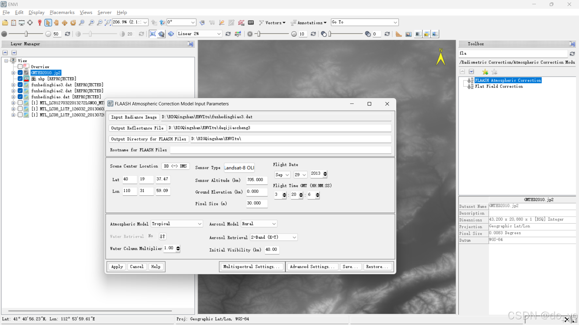Click the brightness slider handle
This screenshot has width=579, height=325.
[26, 34]
